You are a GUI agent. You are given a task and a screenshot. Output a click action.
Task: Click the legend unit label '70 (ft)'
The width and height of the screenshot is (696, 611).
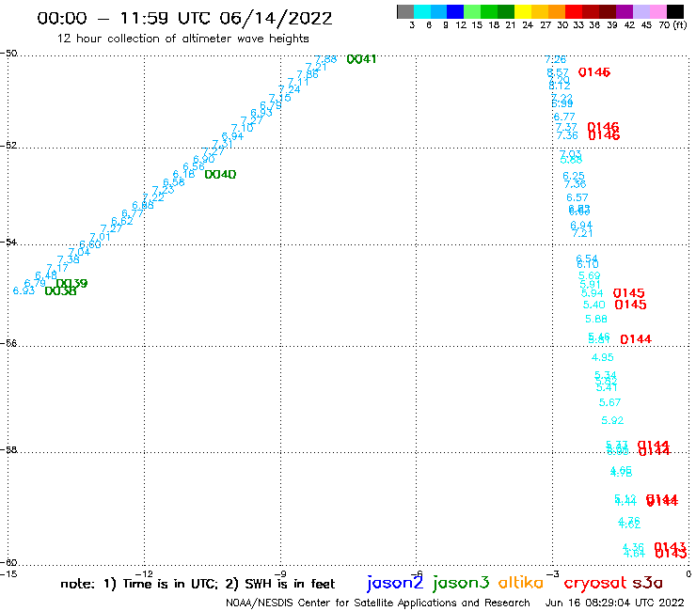[672, 24]
